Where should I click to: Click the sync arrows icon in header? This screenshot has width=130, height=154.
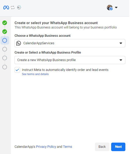(x=13, y=8)
